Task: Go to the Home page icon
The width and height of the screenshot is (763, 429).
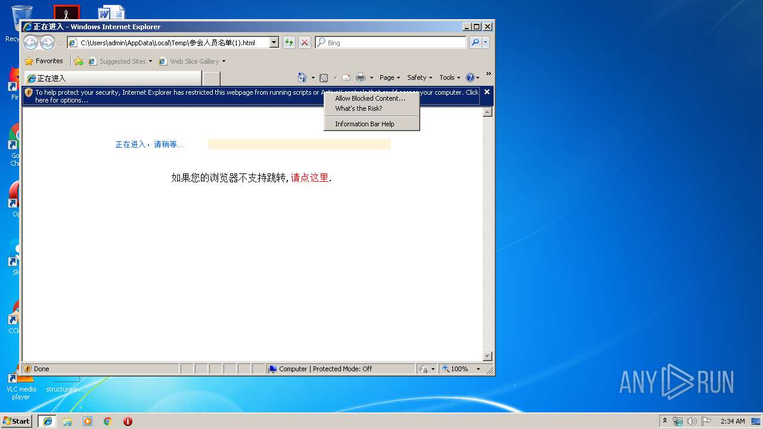Action: (x=302, y=77)
